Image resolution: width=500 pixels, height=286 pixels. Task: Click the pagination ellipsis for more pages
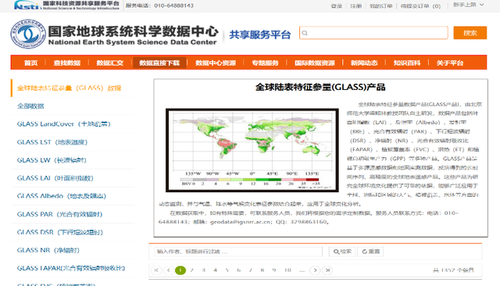pyautogui.click(x=302, y=270)
